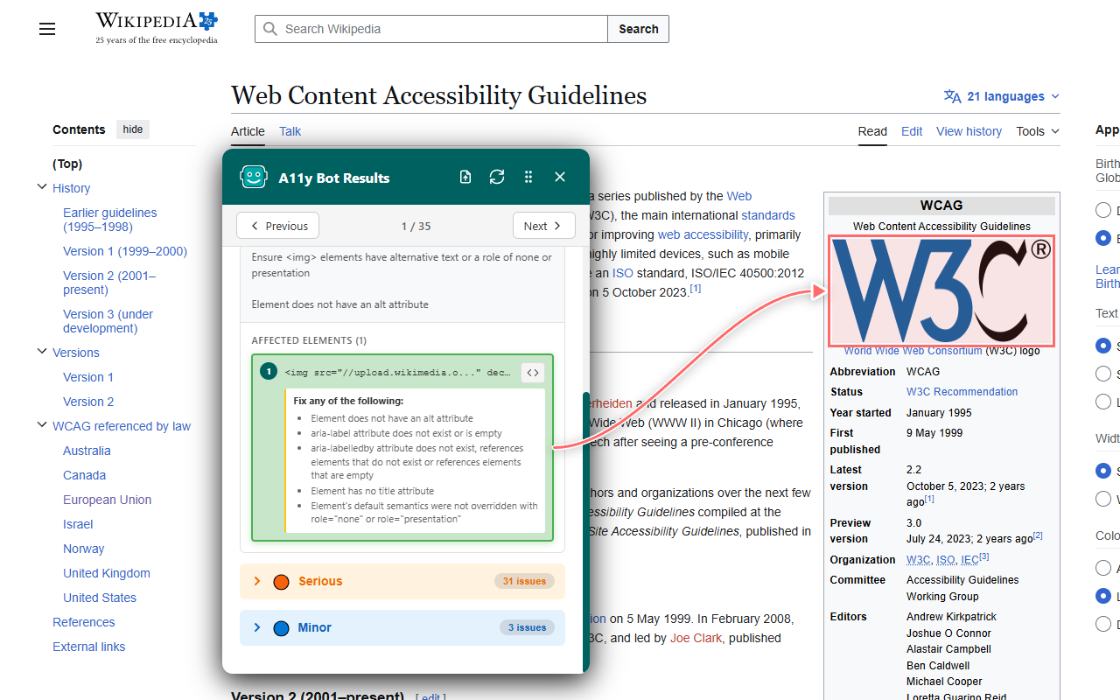Select the checked radio under Width
1120x700 pixels.
1103,471
